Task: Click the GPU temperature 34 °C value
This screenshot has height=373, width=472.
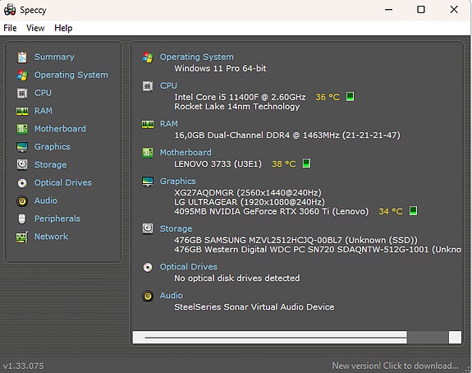Action: pyautogui.click(x=391, y=211)
